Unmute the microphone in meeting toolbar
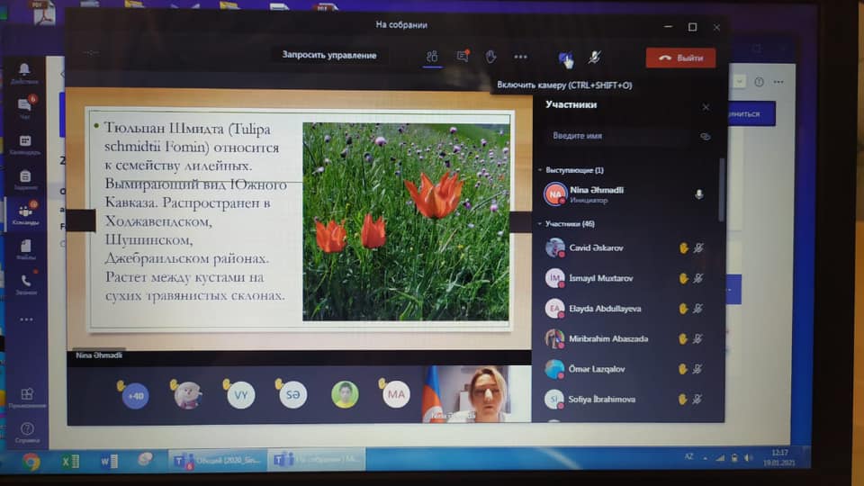This screenshot has height=486, width=864. pyautogui.click(x=594, y=58)
